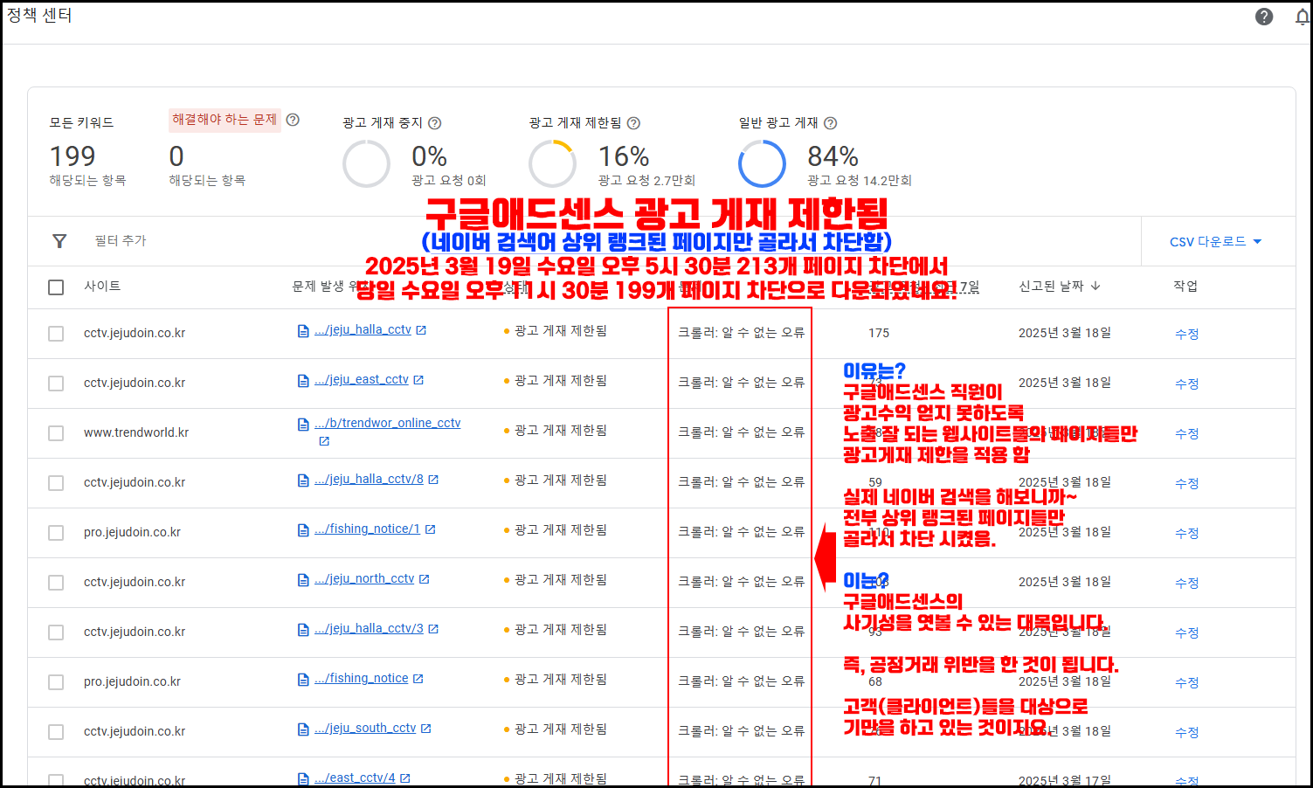Click page document icon beside trendwor_online_cctv
The height and width of the screenshot is (788, 1313).
click(303, 424)
